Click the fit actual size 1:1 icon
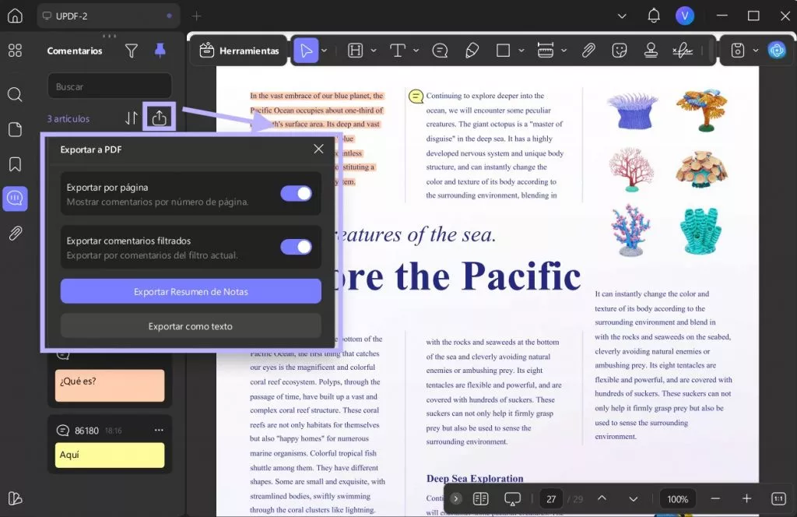This screenshot has height=517, width=797. [x=778, y=498]
